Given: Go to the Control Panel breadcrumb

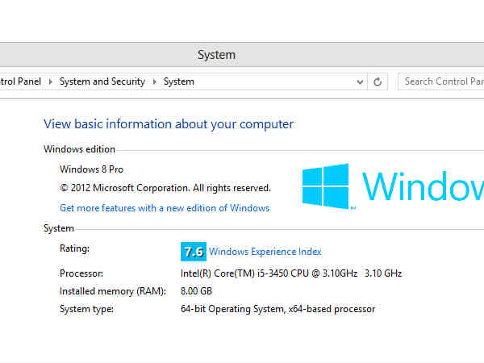Looking at the screenshot, I should point(21,81).
